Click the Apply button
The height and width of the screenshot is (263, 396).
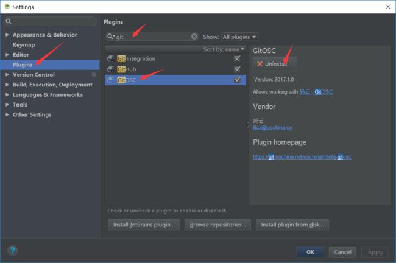tap(375, 252)
